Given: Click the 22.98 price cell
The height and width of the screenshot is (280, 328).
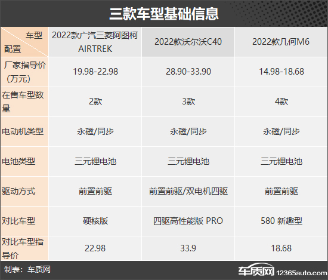Looking at the screenshot, I should click(x=95, y=248).
